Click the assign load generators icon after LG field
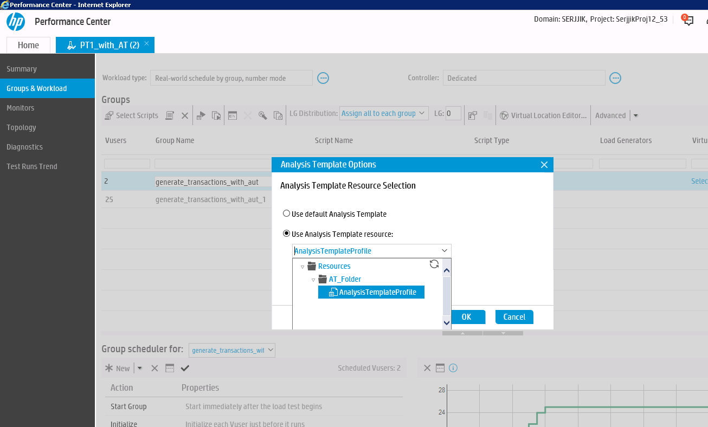 point(472,115)
